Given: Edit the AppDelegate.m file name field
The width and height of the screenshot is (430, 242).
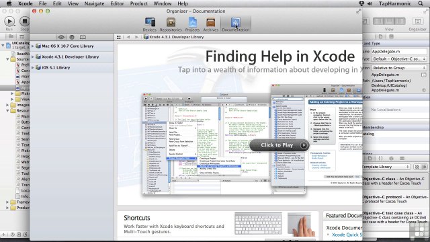Looking at the screenshot, I should click(399, 51).
